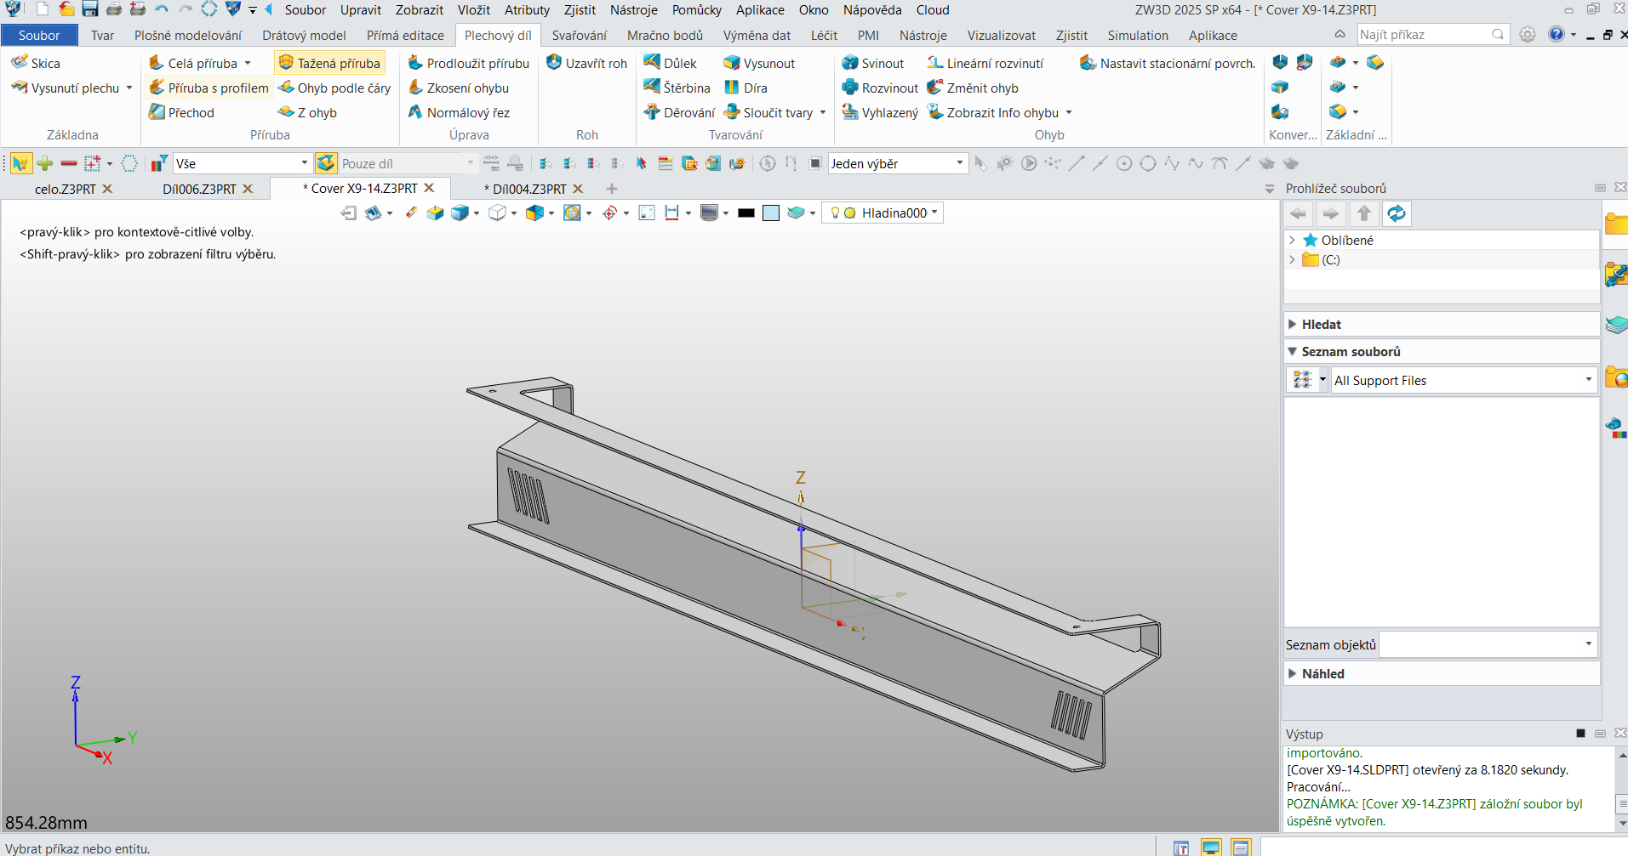Open the Skica sketch command
The height and width of the screenshot is (856, 1628).
[36, 63]
